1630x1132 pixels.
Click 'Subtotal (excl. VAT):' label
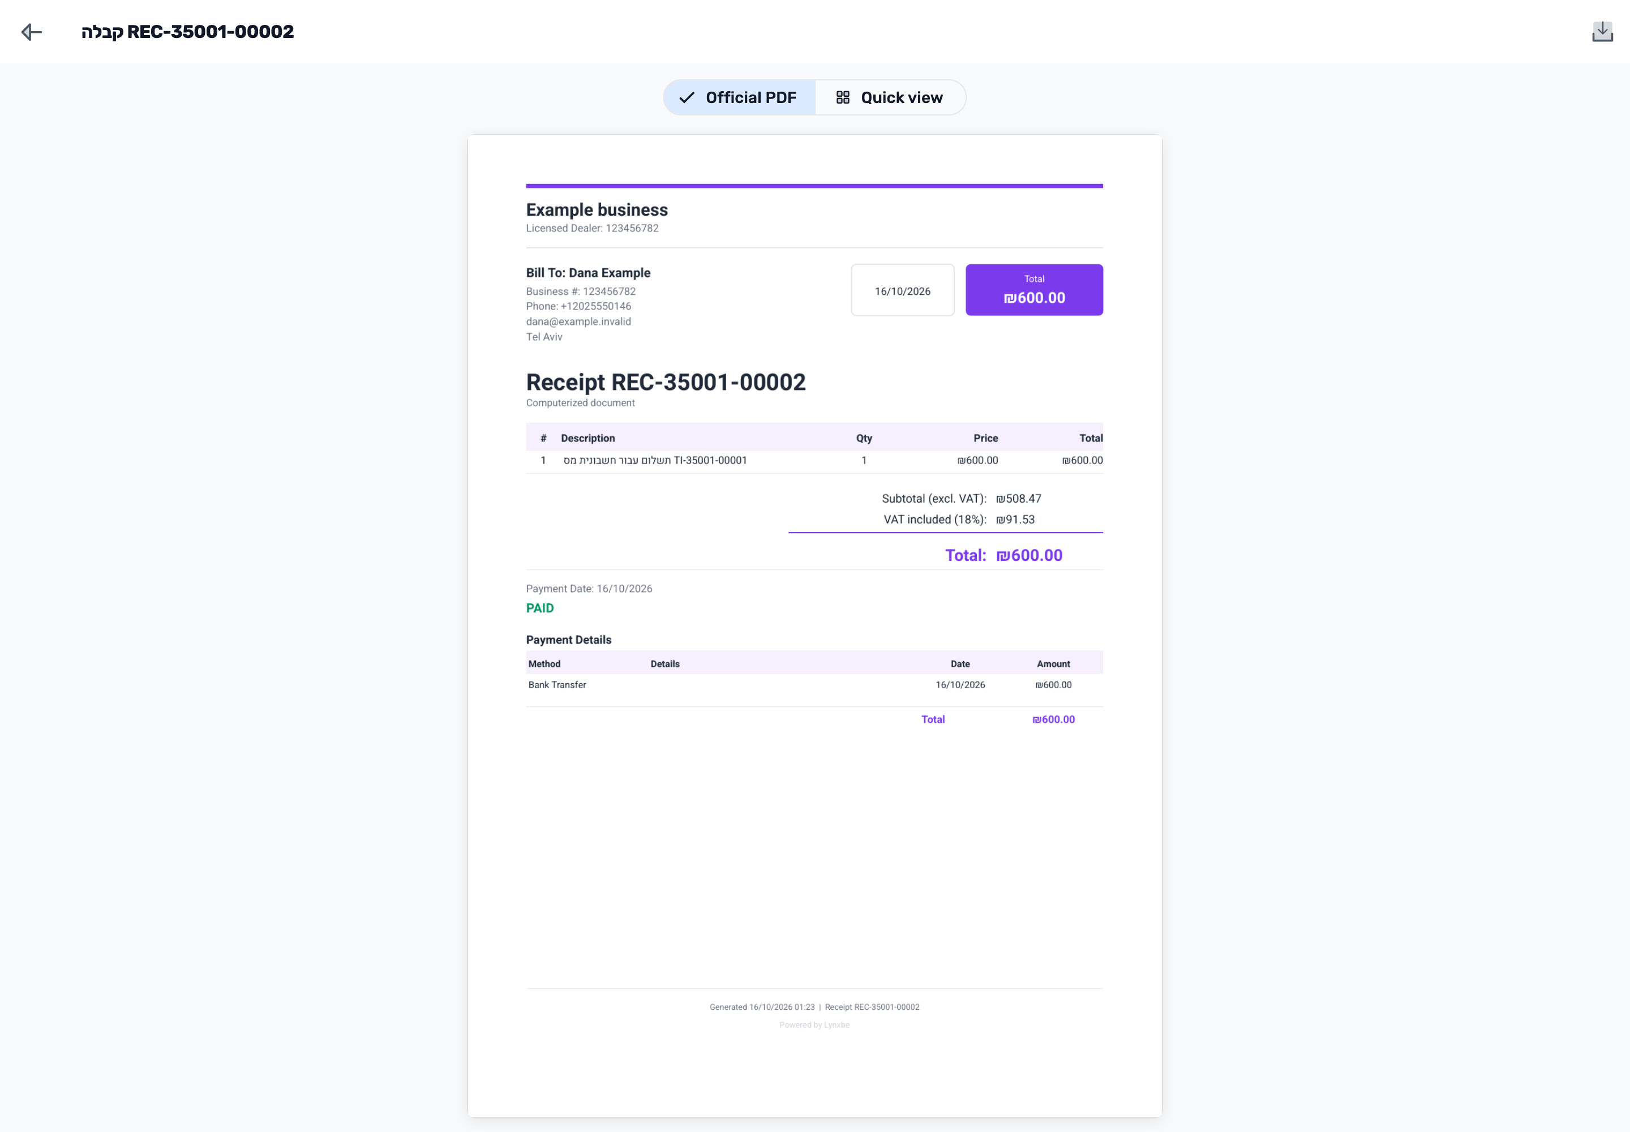(x=933, y=499)
